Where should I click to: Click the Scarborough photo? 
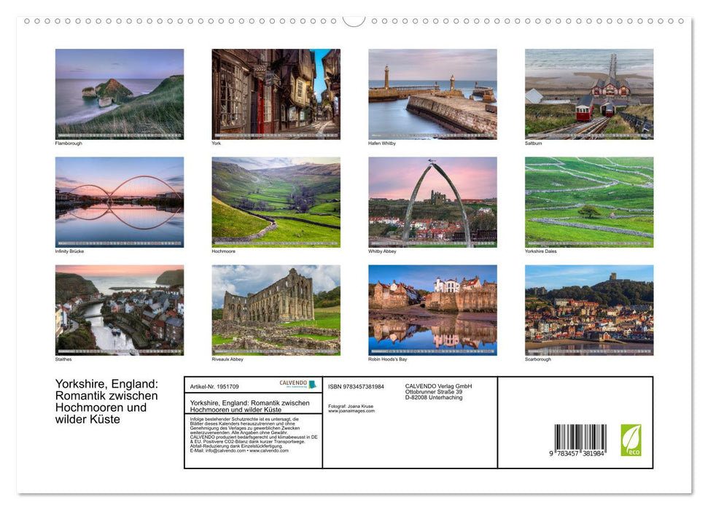point(588,310)
